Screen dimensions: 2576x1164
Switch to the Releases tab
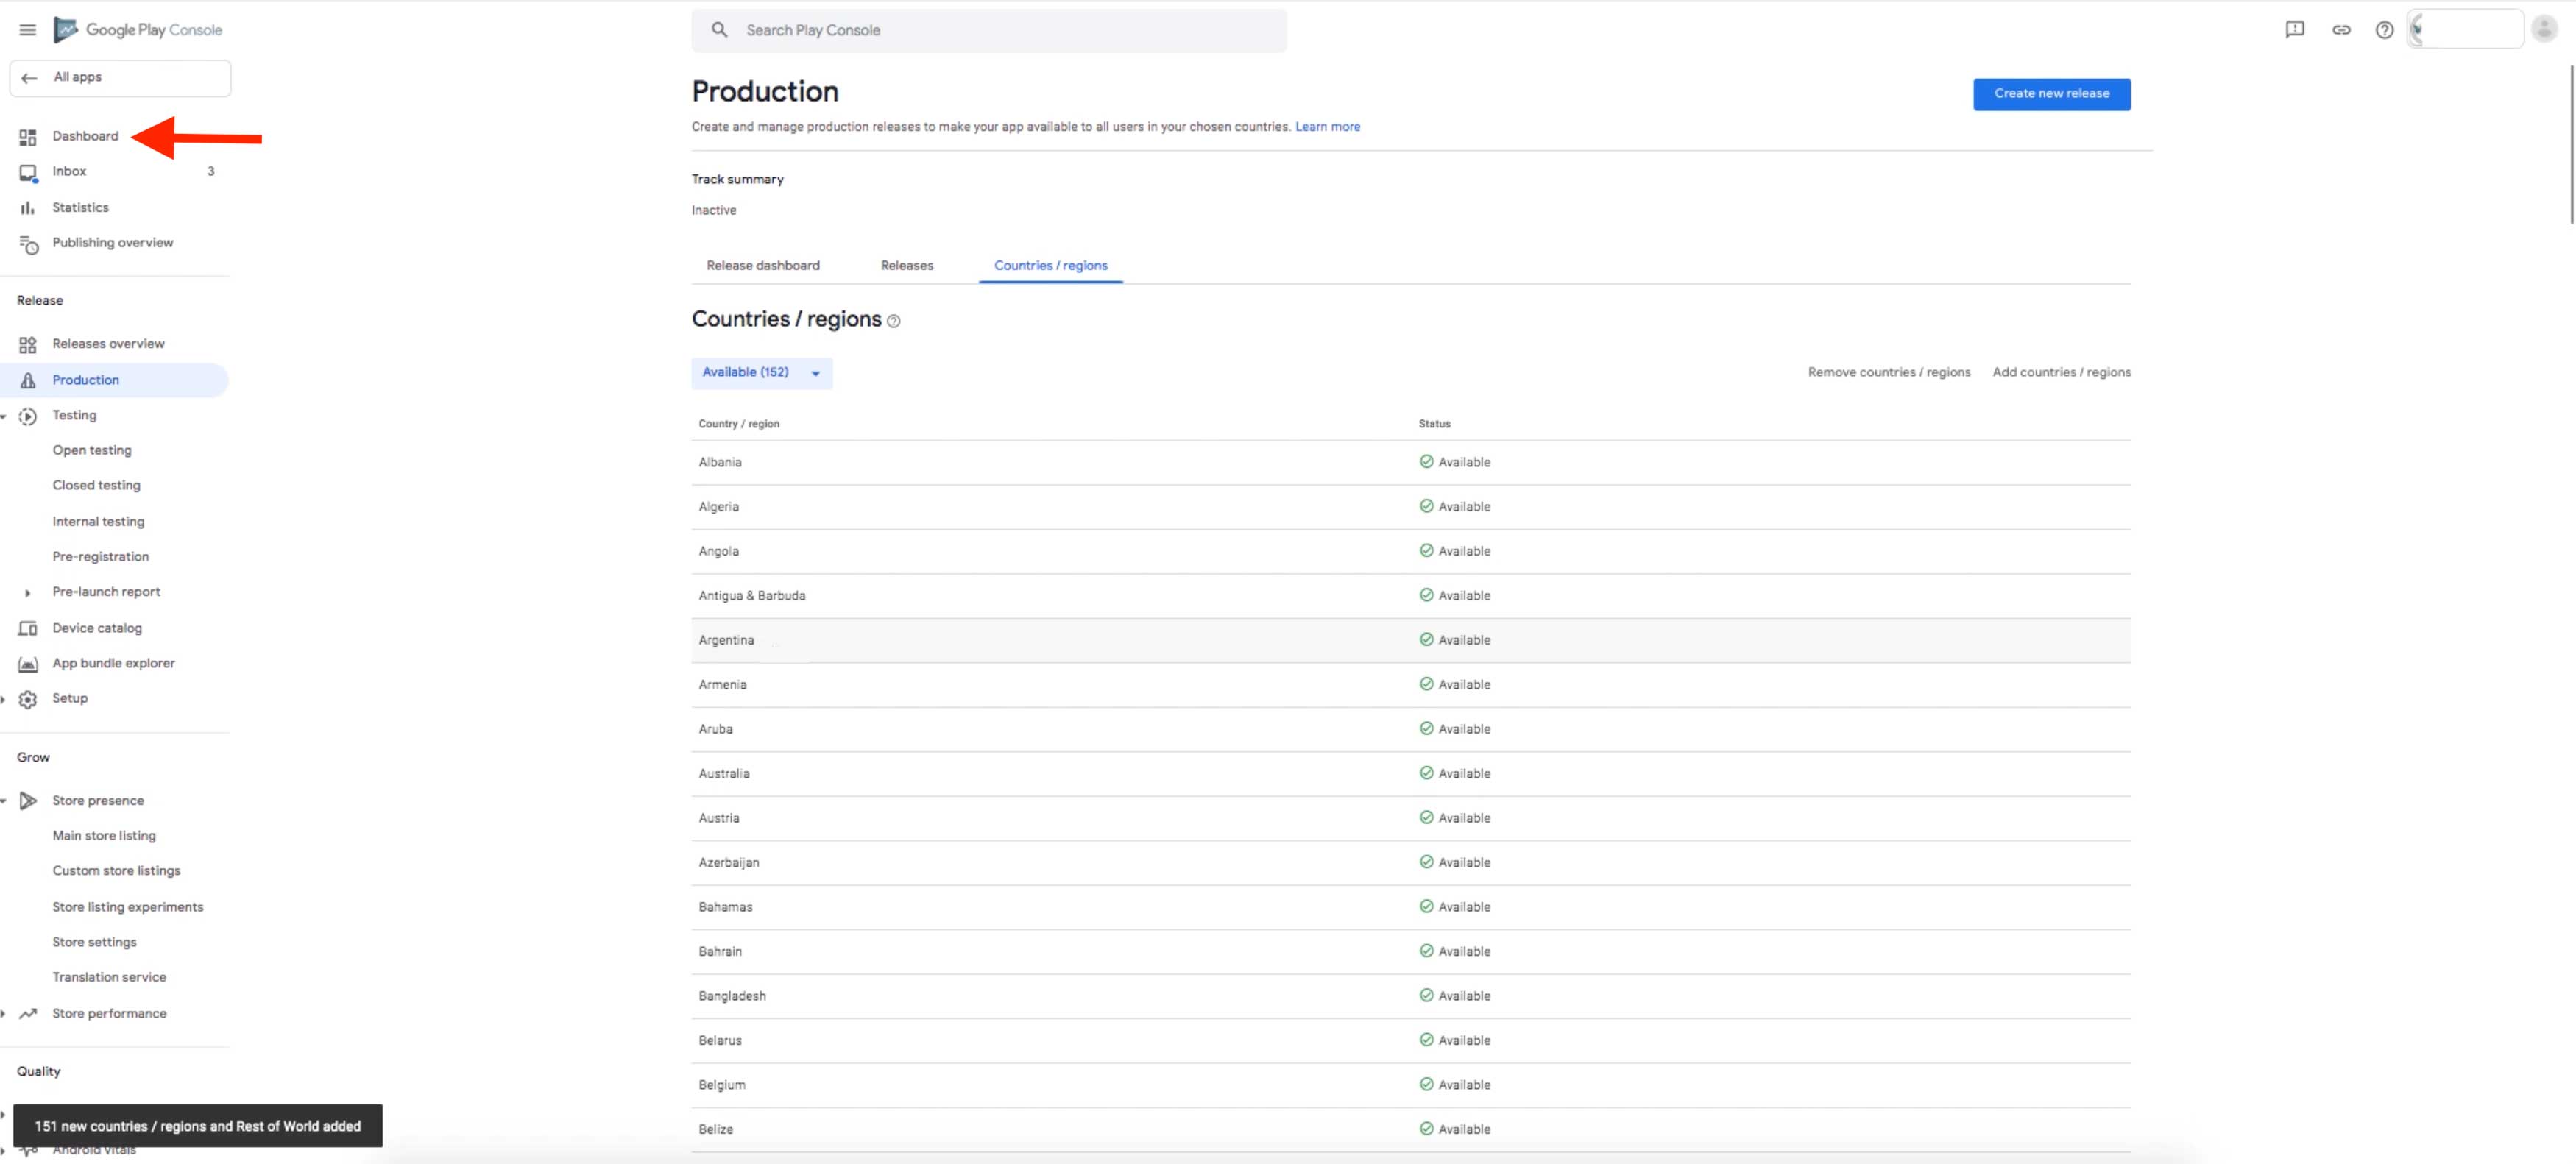[906, 266]
